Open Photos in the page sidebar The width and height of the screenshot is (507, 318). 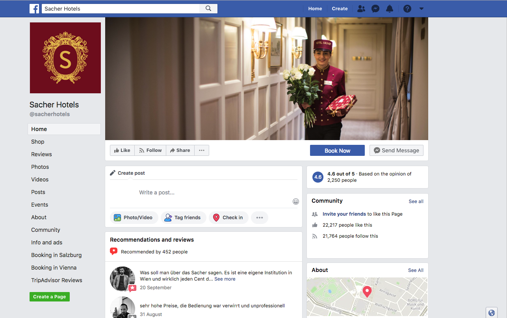coord(40,167)
